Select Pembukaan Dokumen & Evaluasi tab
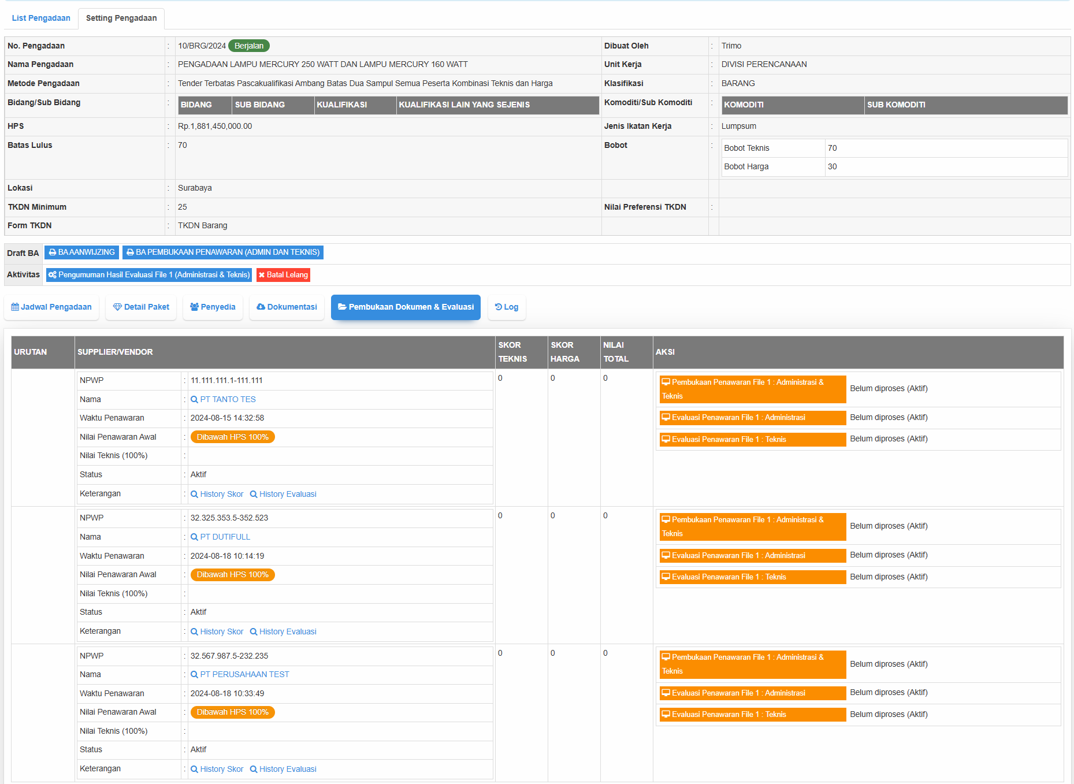 [406, 307]
